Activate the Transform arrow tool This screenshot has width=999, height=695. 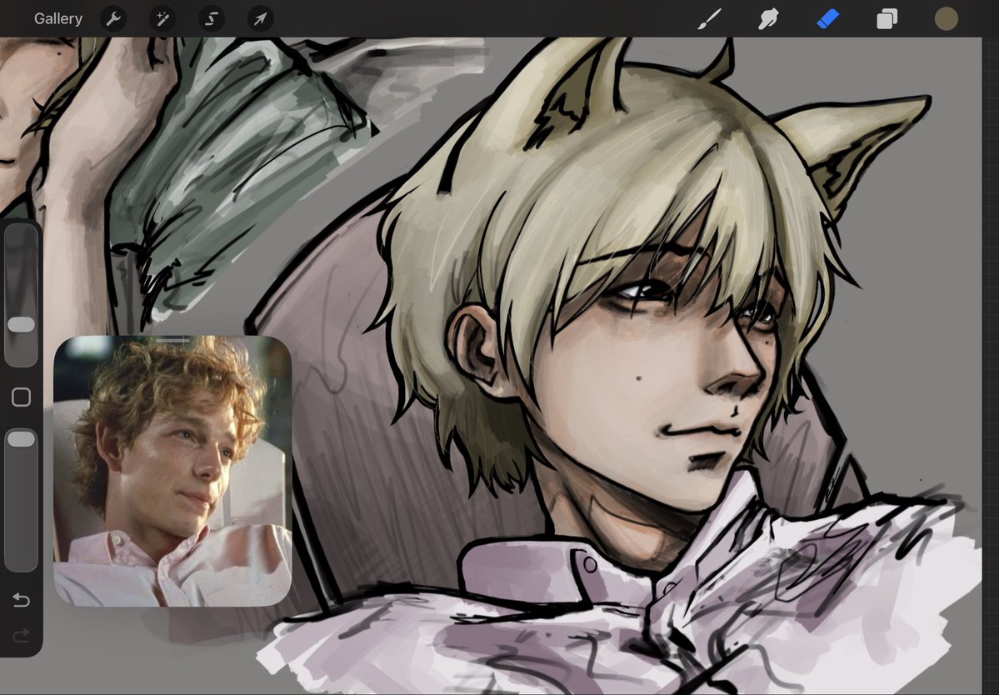pyautogui.click(x=261, y=19)
